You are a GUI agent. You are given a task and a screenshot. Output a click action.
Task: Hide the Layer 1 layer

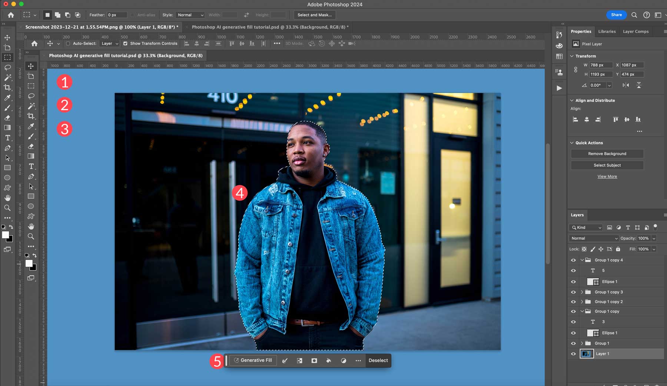pyautogui.click(x=573, y=353)
